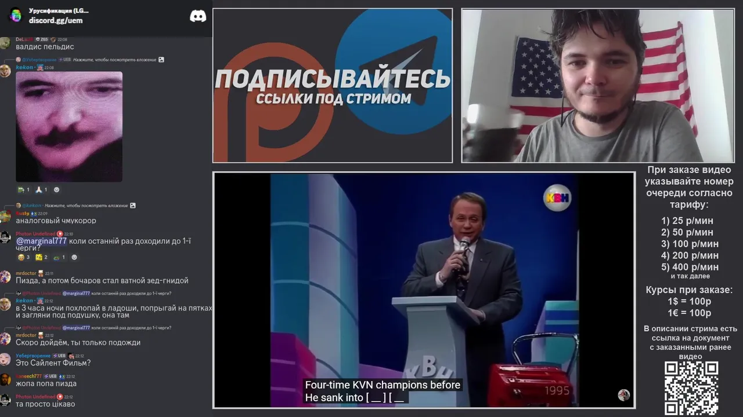Click the attachment icon in the @Уебертворение reply preview

(x=161, y=60)
